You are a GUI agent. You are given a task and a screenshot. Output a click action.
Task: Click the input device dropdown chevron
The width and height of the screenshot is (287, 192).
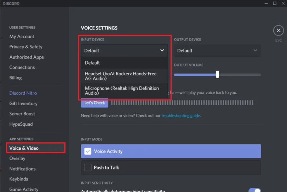(162, 50)
